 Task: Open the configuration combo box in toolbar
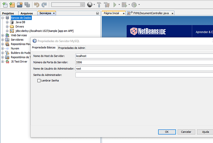tap(68, 5)
